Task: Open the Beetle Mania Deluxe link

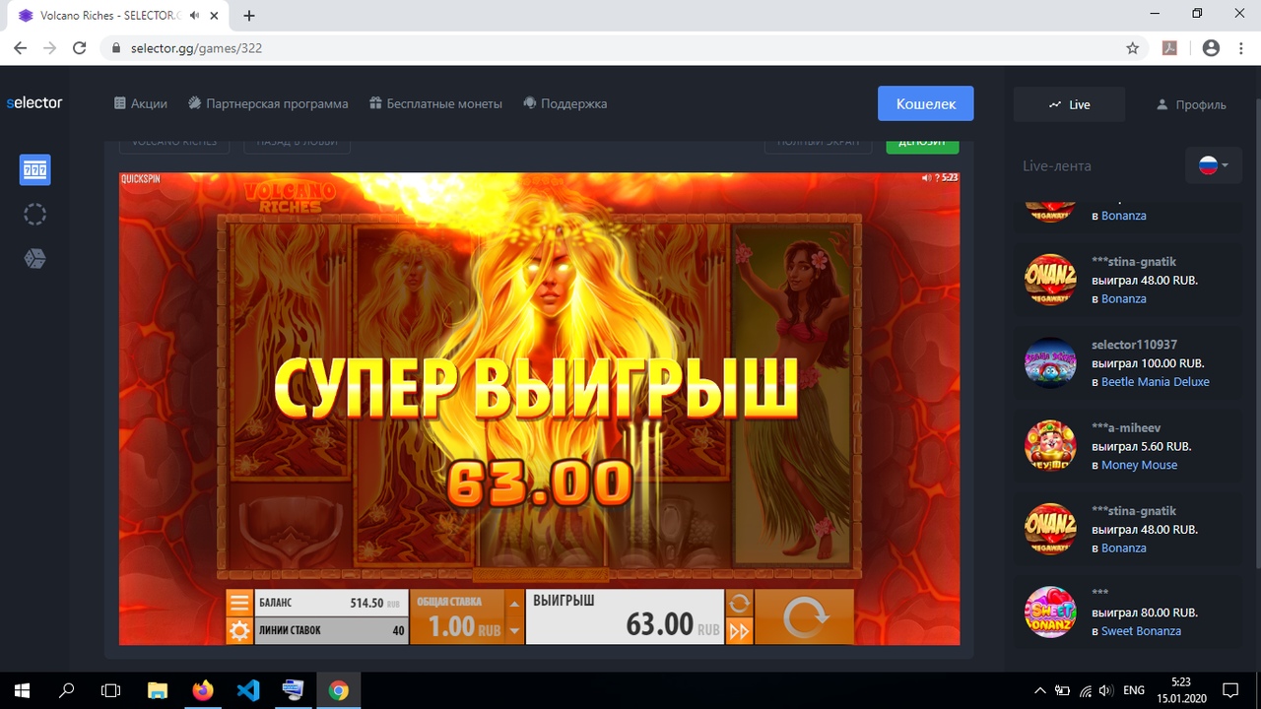Action: [x=1155, y=382]
